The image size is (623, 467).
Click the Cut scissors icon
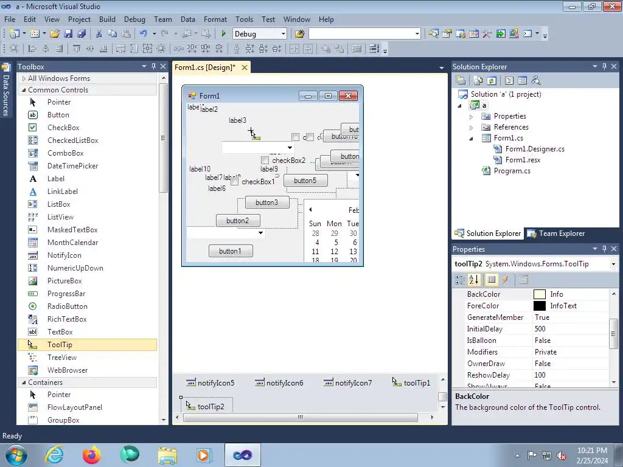pos(99,34)
